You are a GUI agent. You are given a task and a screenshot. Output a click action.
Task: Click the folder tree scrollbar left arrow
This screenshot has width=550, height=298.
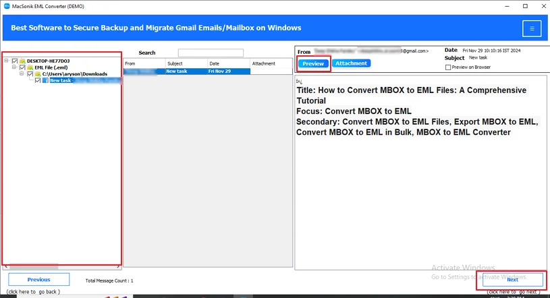tap(6, 267)
